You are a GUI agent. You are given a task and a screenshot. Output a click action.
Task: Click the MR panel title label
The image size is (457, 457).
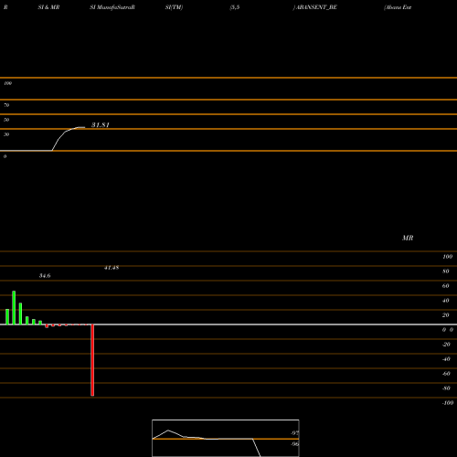[408, 238]
